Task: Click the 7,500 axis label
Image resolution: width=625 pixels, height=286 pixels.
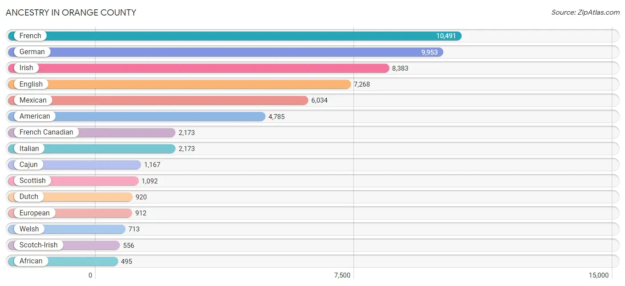Action: pyautogui.click(x=342, y=275)
